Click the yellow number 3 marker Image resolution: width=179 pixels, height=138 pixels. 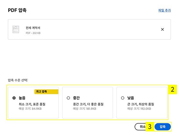pos(150,127)
